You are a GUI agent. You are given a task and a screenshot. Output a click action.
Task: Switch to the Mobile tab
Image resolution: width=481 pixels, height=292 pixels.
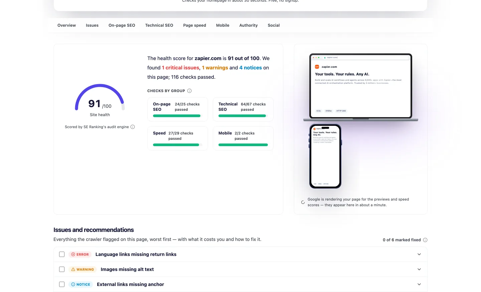[x=222, y=25]
